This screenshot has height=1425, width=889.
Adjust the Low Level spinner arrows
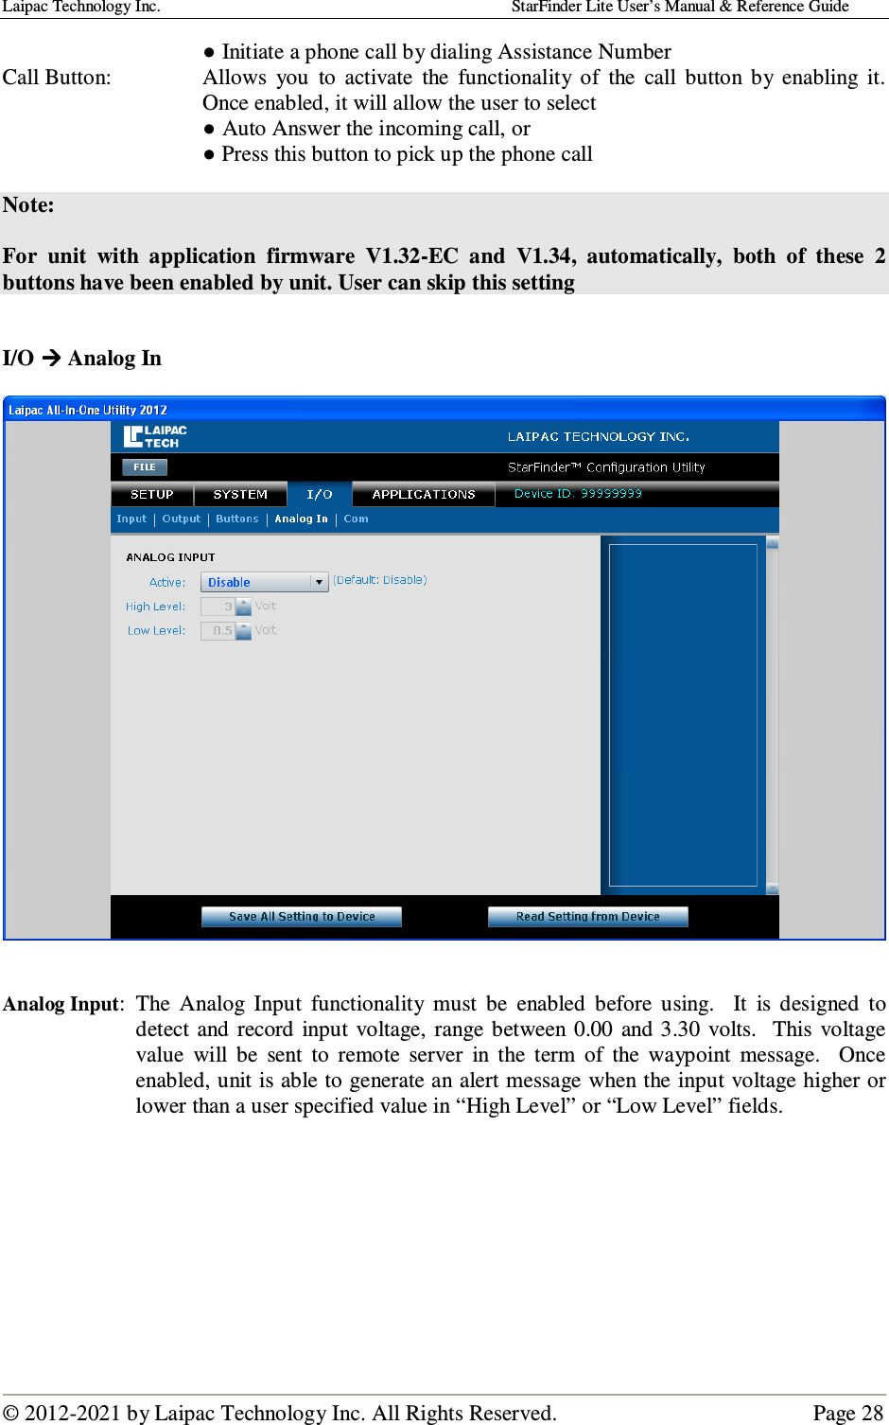pos(244,630)
